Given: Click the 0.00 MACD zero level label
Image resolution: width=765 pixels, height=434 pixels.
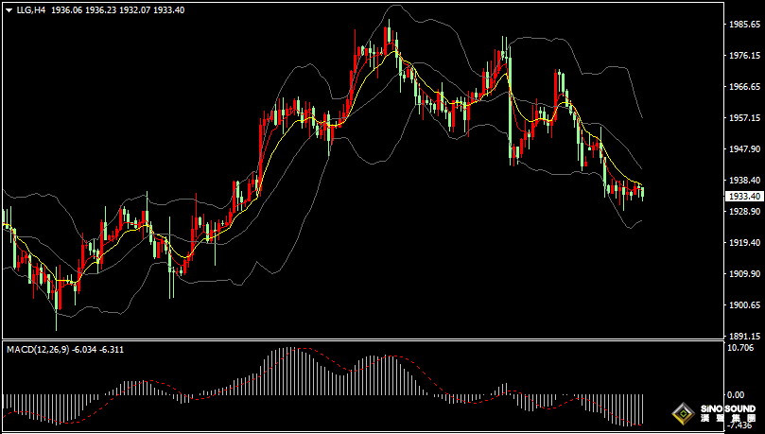Looking at the screenshot, I should coord(736,394).
